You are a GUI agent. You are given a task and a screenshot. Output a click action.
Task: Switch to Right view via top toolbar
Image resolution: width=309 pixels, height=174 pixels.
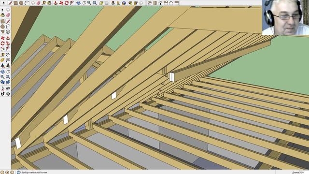166,3
